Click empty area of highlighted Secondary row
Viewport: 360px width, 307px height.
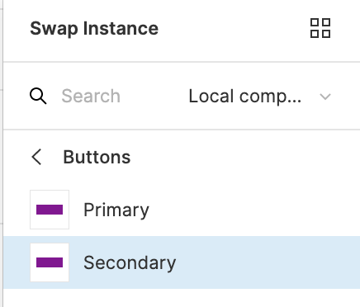(x=267, y=262)
